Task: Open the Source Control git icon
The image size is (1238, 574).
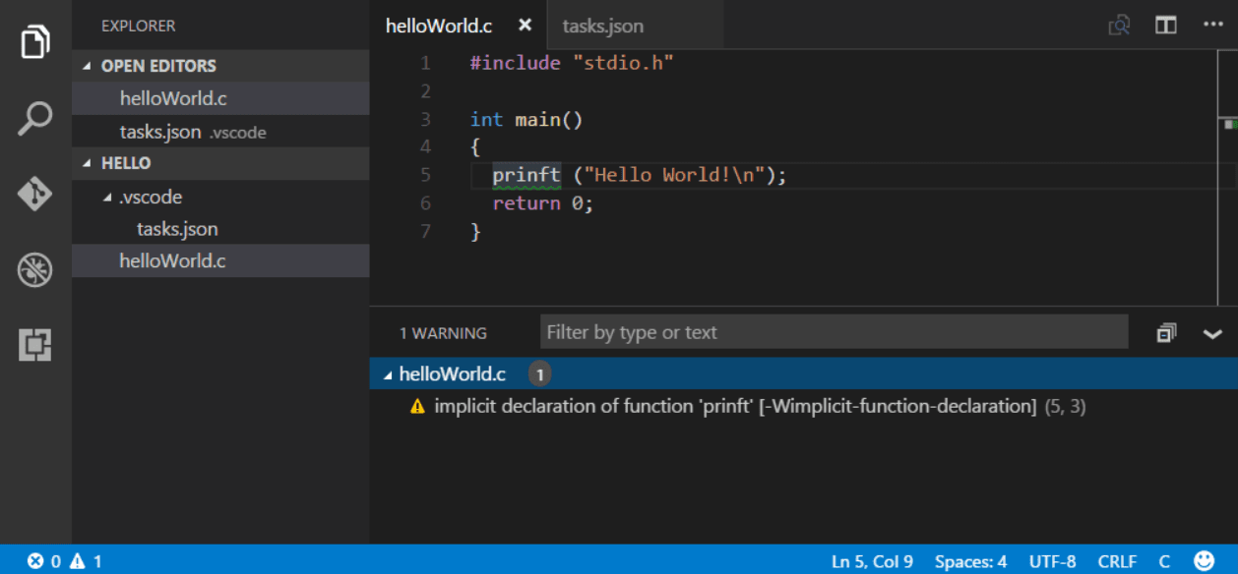Action: (35, 194)
